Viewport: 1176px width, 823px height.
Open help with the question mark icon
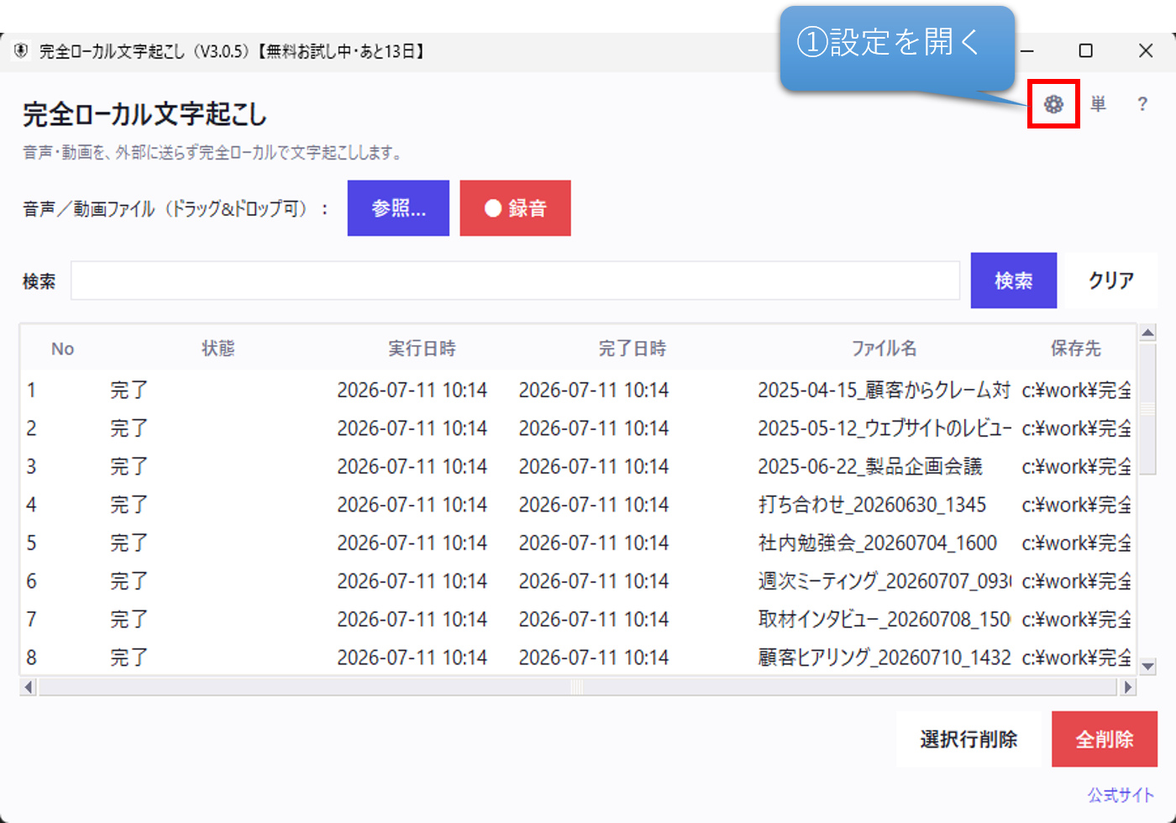coord(1142,104)
